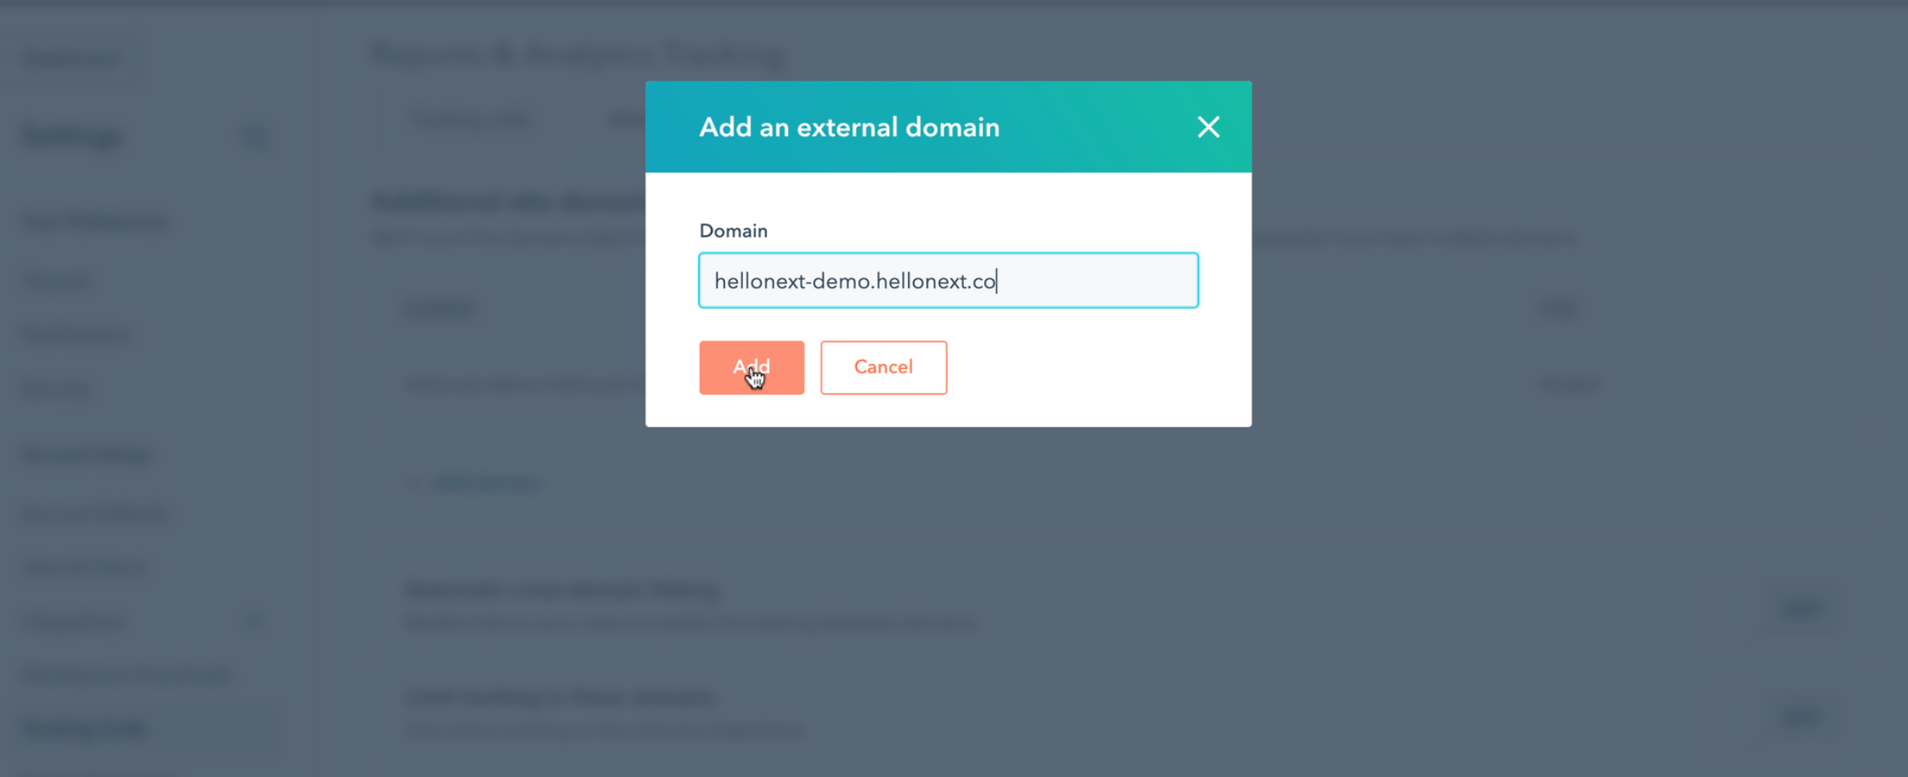
Task: Open the search icon beside Settings heading
Action: point(256,137)
